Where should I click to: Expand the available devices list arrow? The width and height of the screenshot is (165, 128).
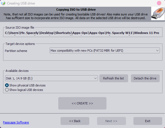pos(95,78)
